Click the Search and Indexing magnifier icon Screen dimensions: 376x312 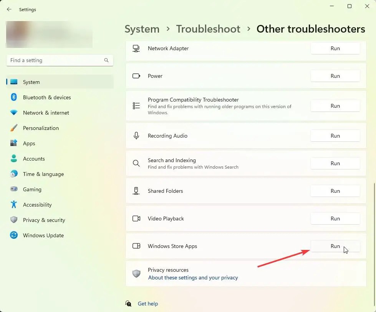coord(136,163)
